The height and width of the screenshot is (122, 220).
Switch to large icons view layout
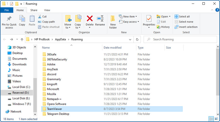pos(216,119)
